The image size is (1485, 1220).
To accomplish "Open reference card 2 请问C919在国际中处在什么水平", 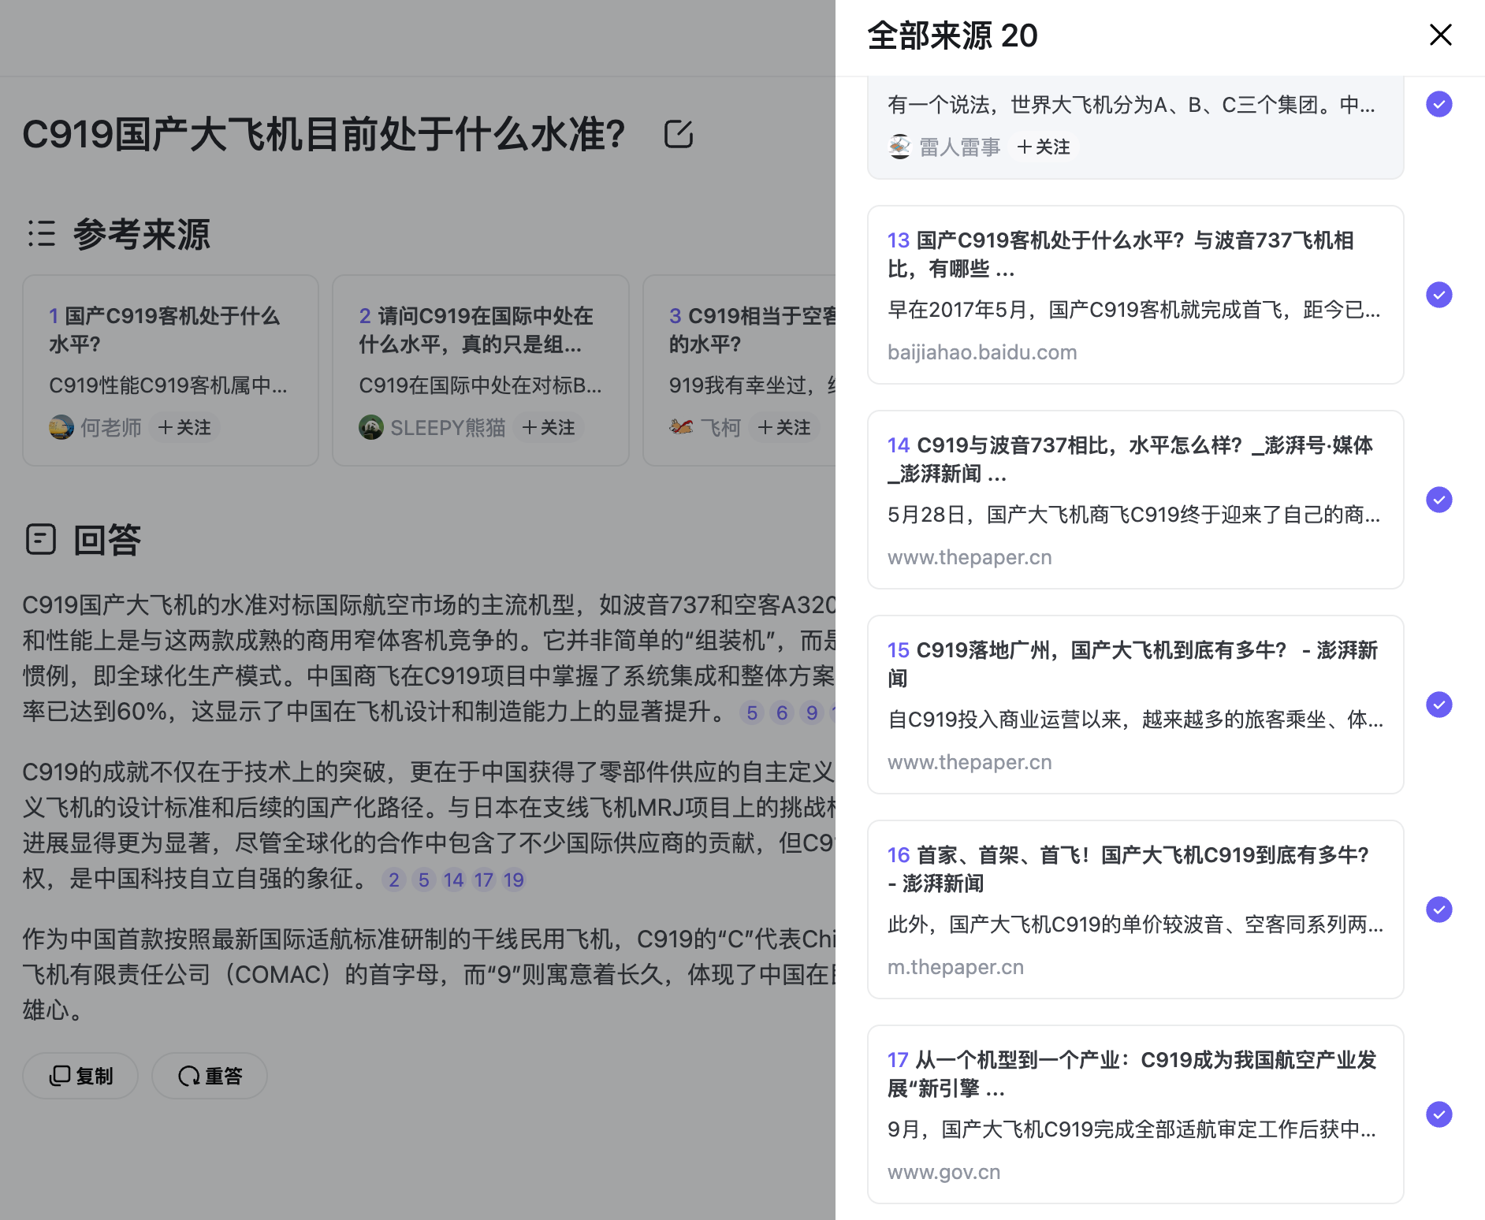I will 481,370.
